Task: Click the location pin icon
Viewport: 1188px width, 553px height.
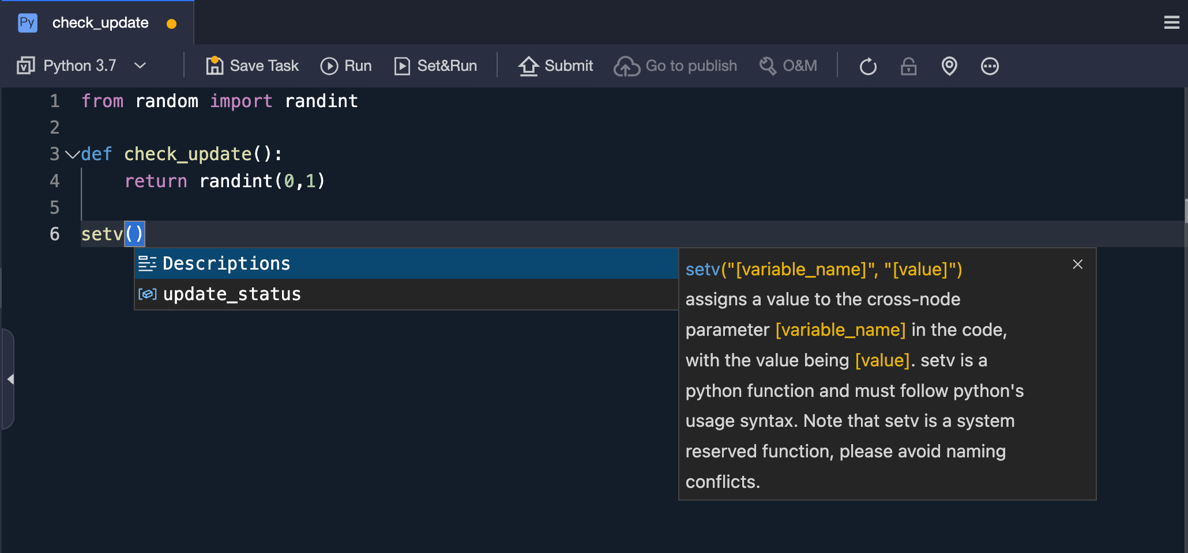Action: [949, 66]
